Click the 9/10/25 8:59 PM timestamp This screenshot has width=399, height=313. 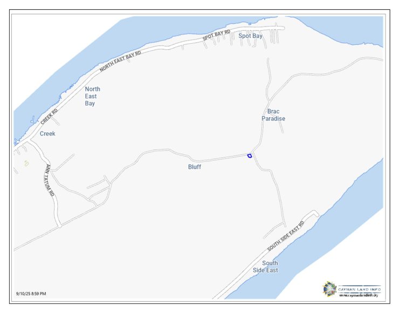pos(31,294)
